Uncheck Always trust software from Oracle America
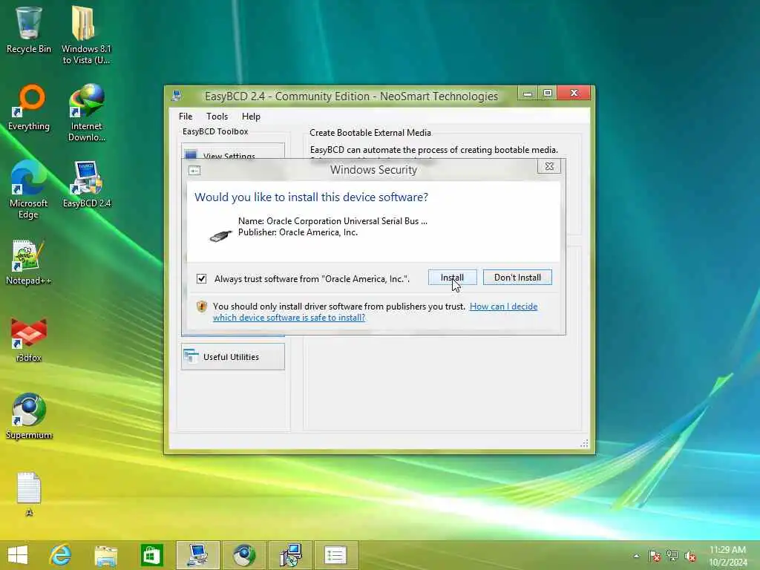This screenshot has height=570, width=760. [x=202, y=279]
